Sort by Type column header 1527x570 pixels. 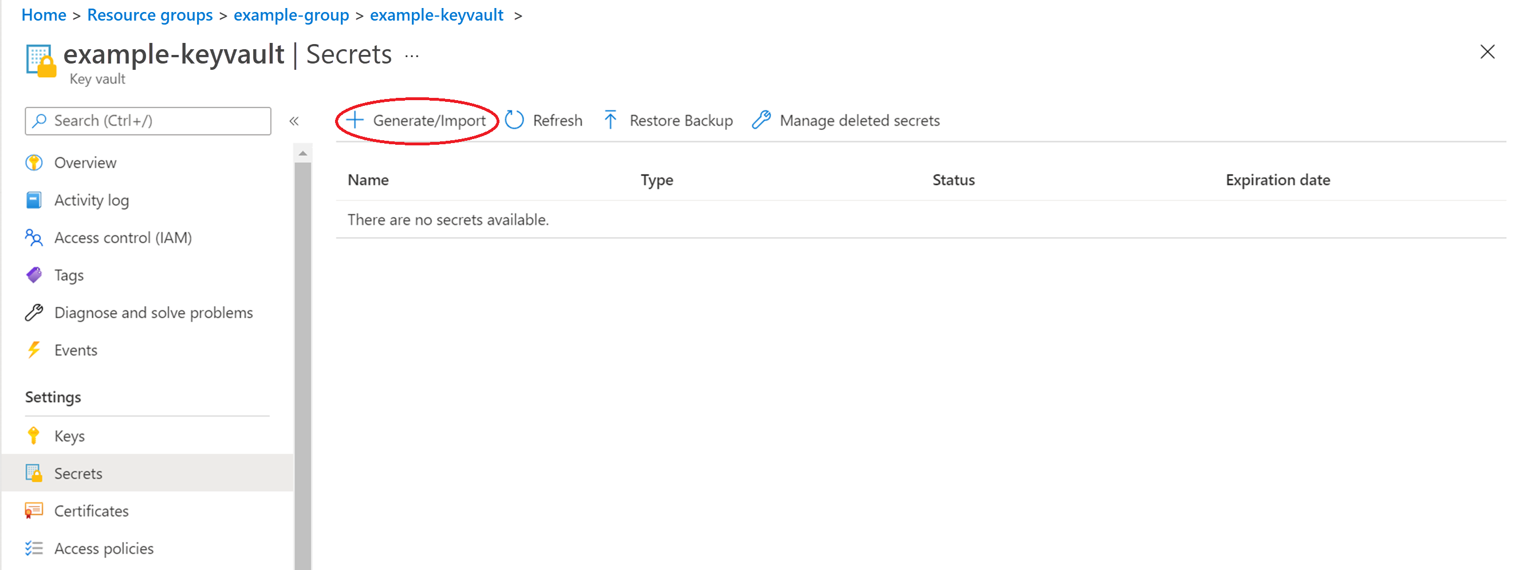pyautogui.click(x=657, y=180)
